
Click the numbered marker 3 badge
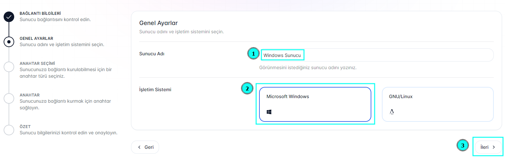pos(462,145)
